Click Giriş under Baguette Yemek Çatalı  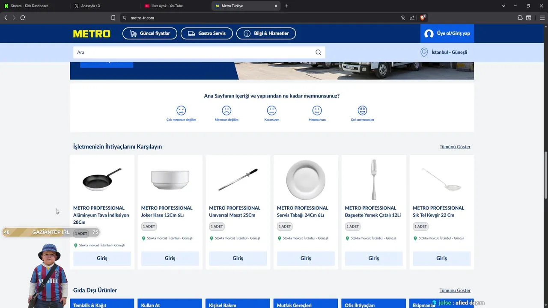pyautogui.click(x=374, y=258)
